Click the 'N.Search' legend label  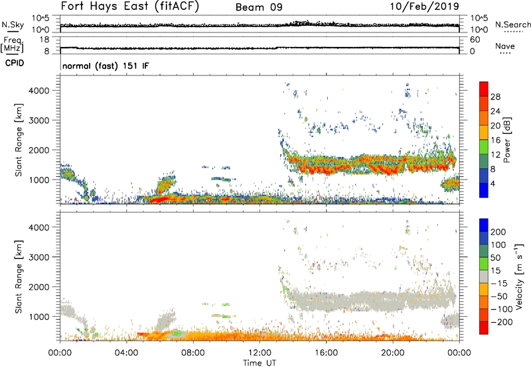[512, 25]
